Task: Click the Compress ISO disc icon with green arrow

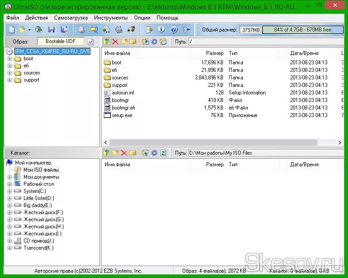Action: coord(106,30)
